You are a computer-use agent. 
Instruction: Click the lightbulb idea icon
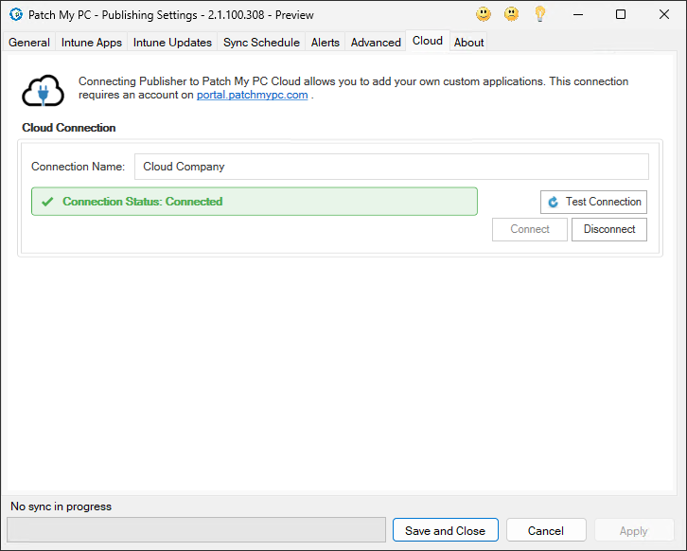click(x=539, y=14)
